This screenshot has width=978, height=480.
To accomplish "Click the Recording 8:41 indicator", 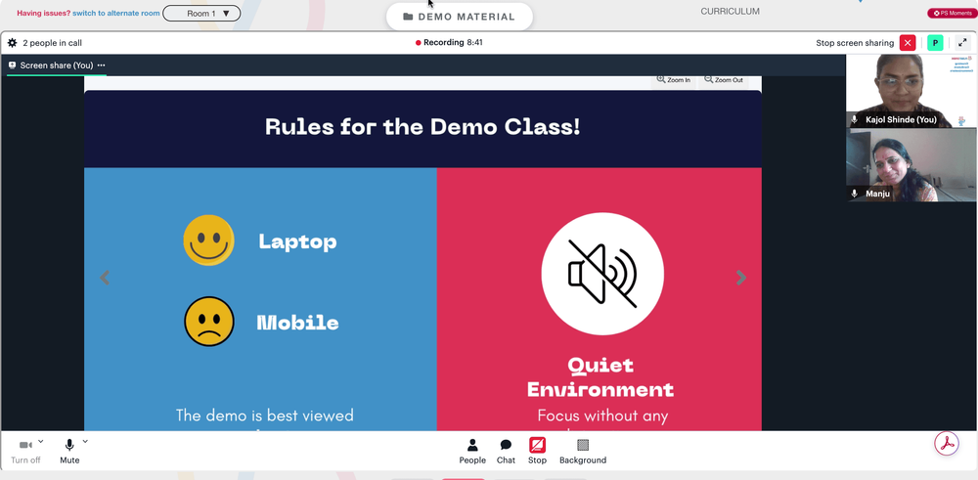I will pos(449,42).
